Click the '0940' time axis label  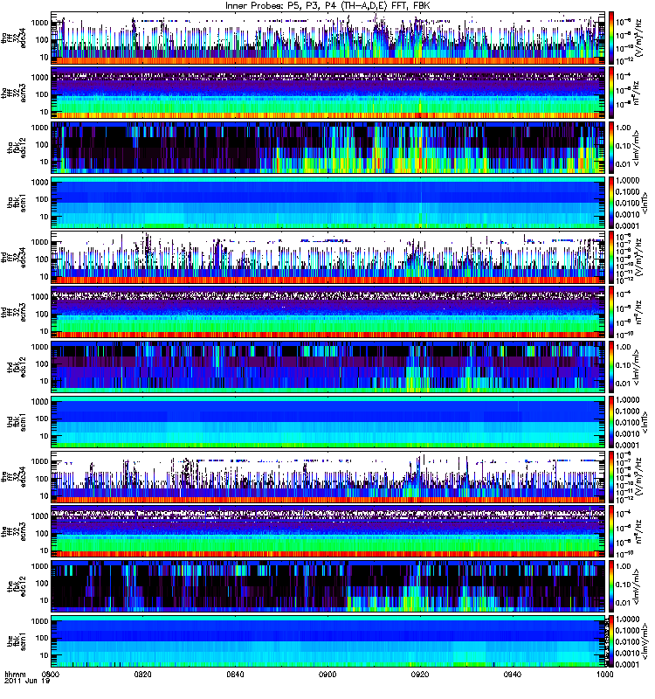(513, 674)
